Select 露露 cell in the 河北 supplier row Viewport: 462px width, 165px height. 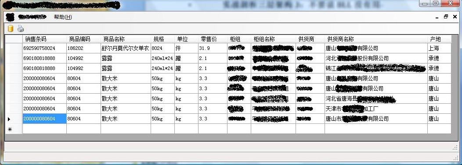126,58
